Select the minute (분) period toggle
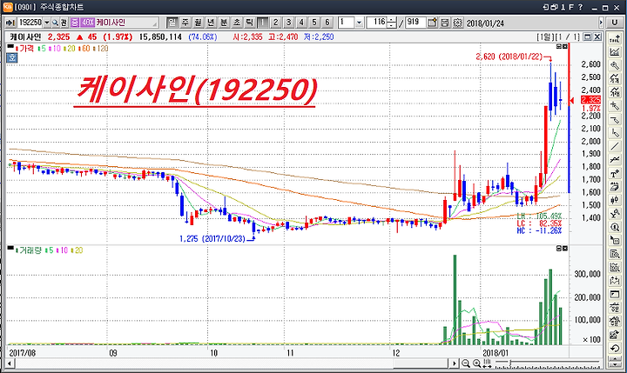 click(224, 23)
